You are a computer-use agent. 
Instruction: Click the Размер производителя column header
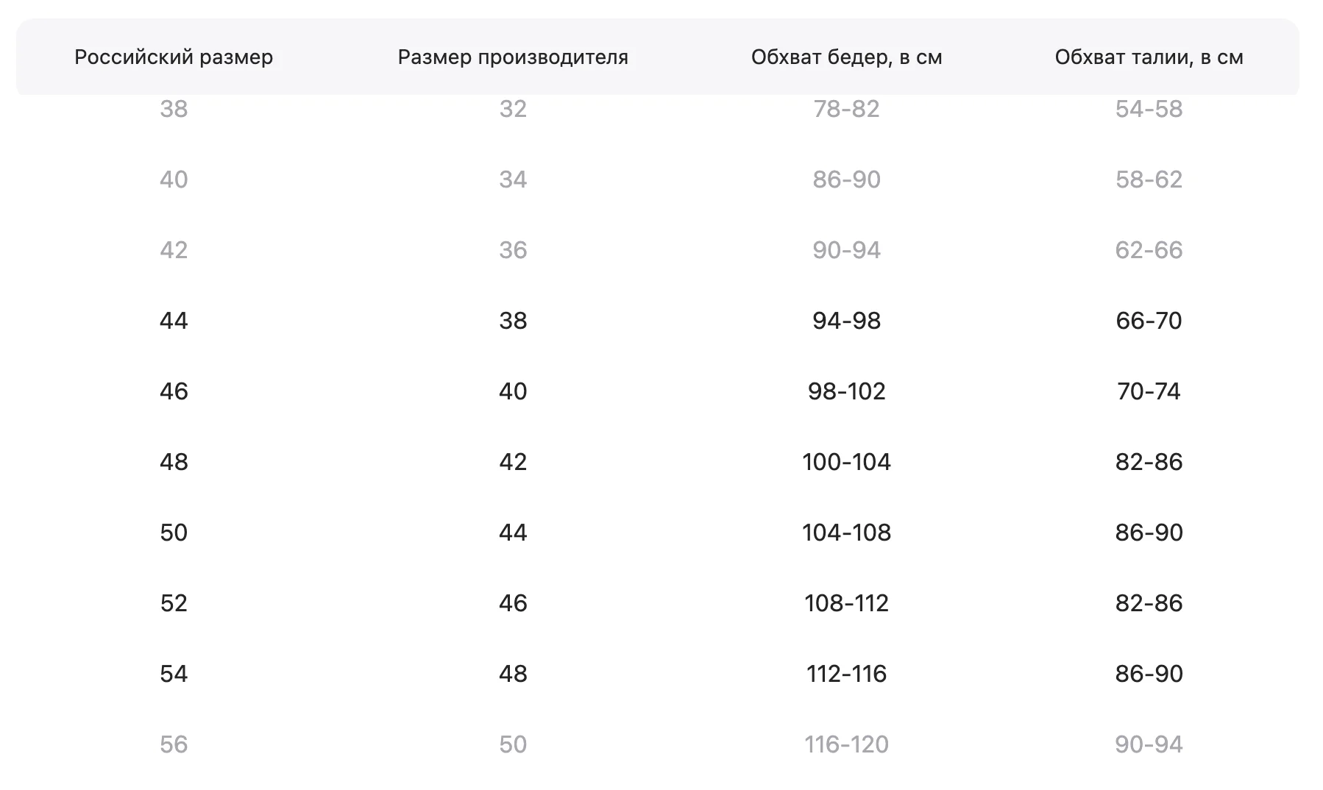pos(513,57)
